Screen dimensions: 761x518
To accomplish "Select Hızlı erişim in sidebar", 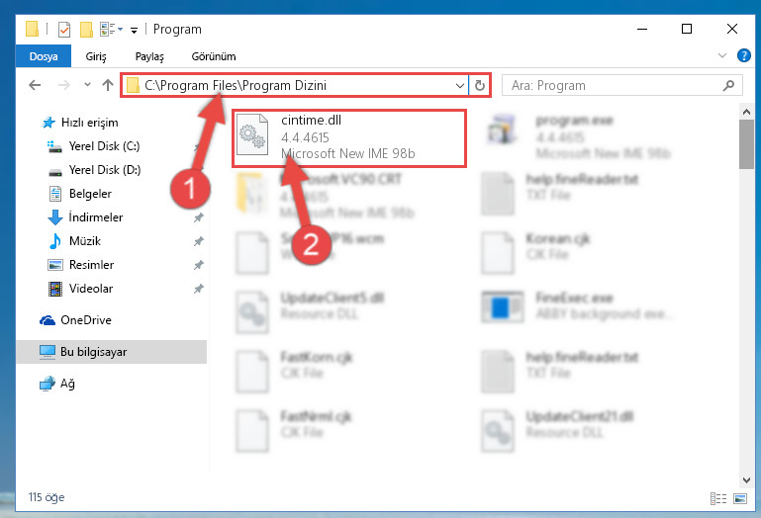I will (89, 123).
